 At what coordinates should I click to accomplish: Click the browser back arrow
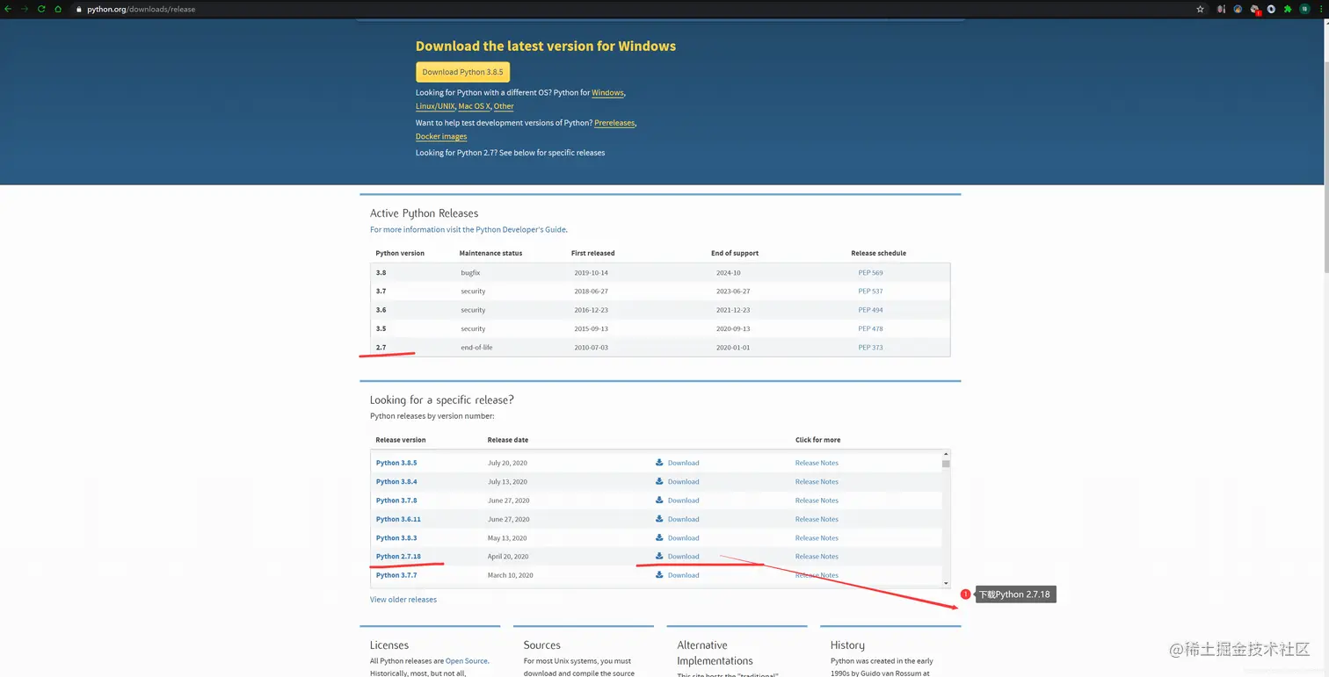8,9
